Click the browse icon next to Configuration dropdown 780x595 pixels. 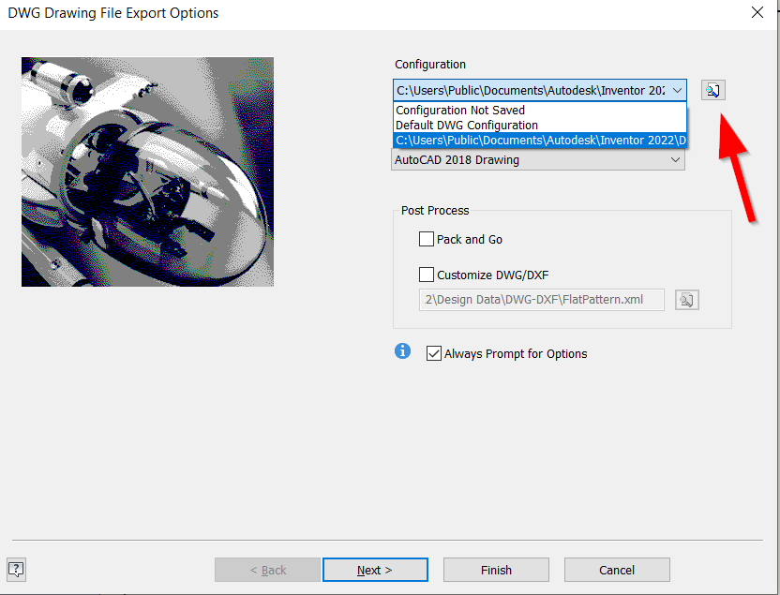pyautogui.click(x=712, y=90)
